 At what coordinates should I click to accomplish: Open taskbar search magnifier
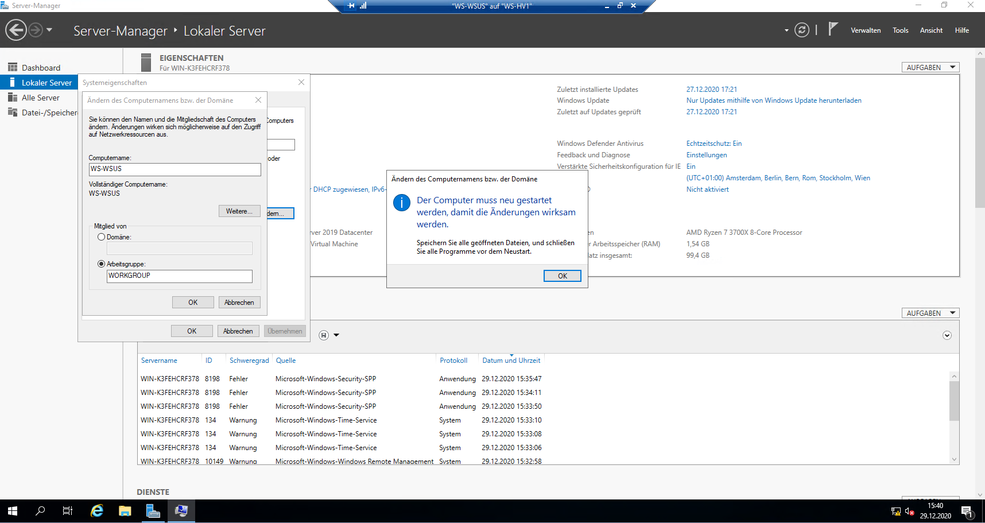point(40,511)
